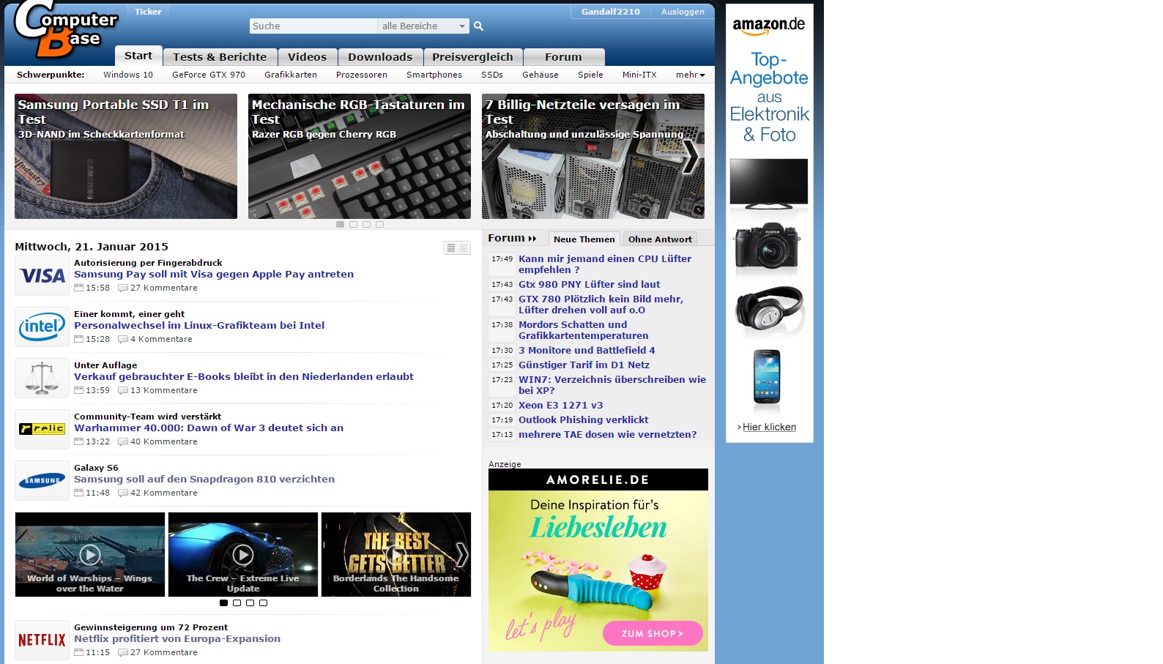Expand the 'mehr' topics dropdown

(x=690, y=75)
